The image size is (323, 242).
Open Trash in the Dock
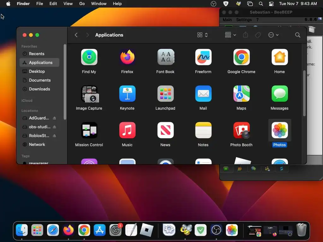301,230
